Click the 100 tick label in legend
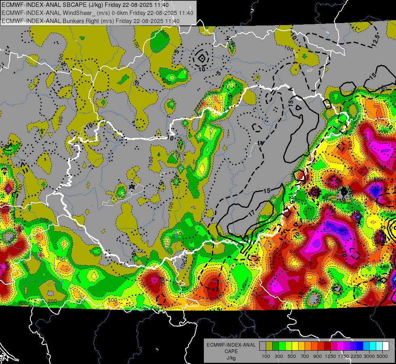The width and height of the screenshot is (396, 364). coord(266,356)
